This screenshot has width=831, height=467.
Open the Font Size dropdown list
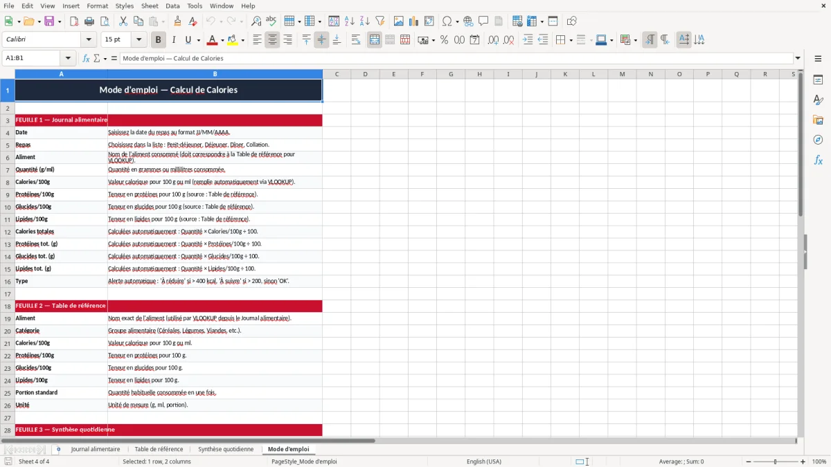pyautogui.click(x=138, y=40)
